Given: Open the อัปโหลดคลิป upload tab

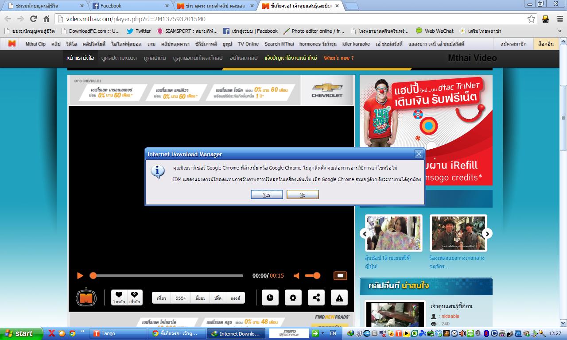Looking at the screenshot, I should [x=244, y=58].
